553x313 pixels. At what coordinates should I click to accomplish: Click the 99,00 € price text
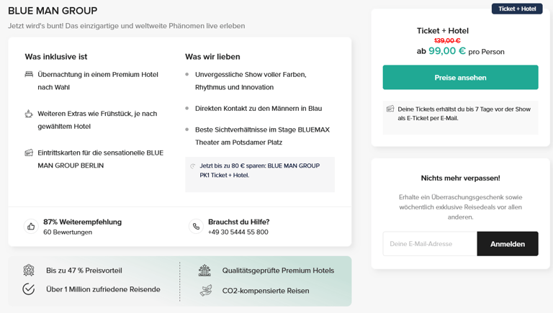coord(447,51)
